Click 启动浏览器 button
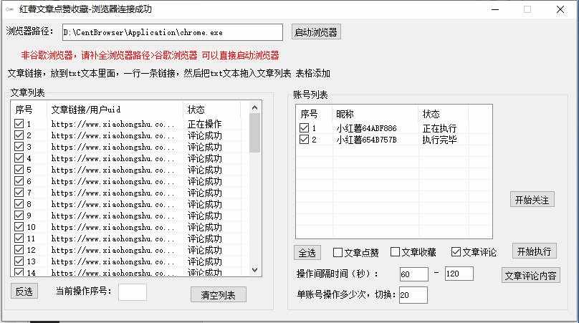The height and width of the screenshot is (323, 579). [x=316, y=32]
